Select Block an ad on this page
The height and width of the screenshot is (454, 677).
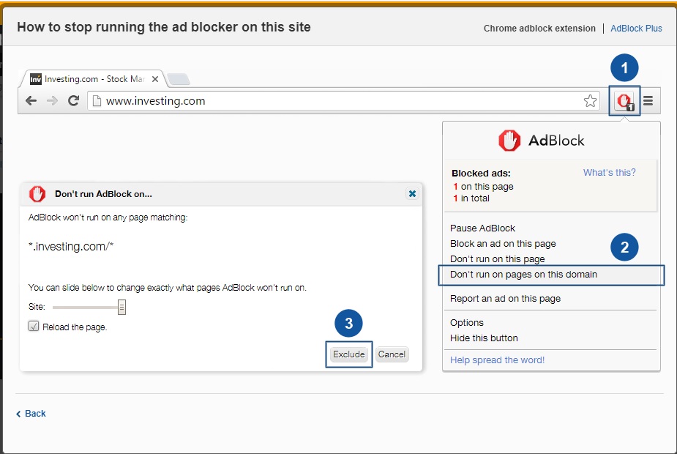[x=503, y=244]
